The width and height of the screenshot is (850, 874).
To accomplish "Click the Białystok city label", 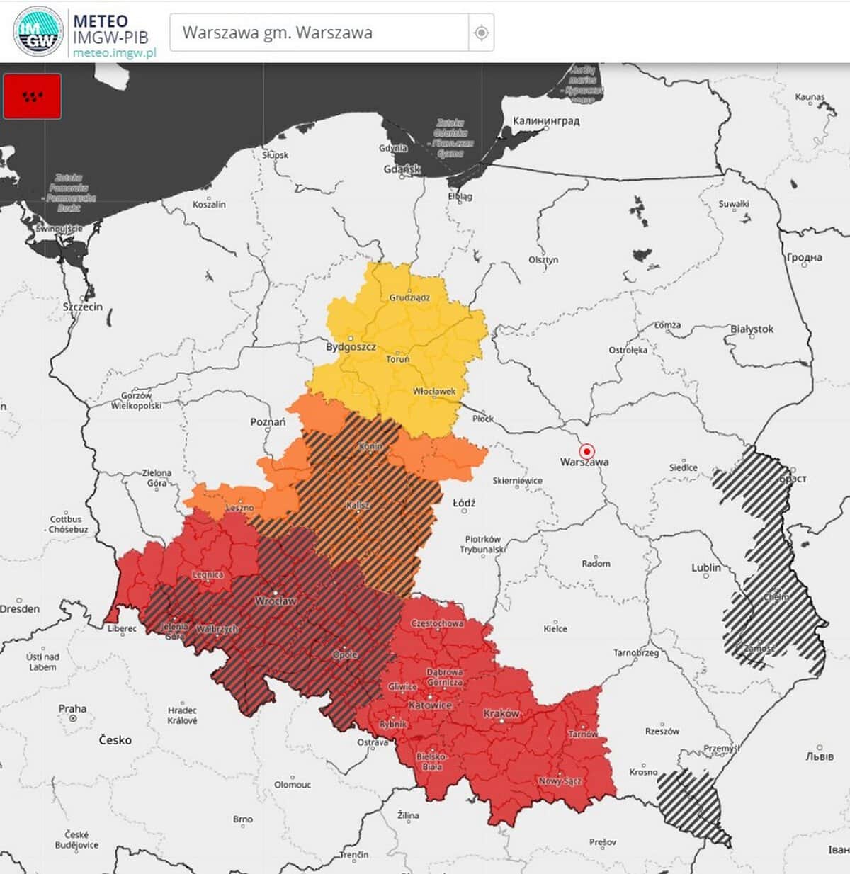I will (x=752, y=329).
